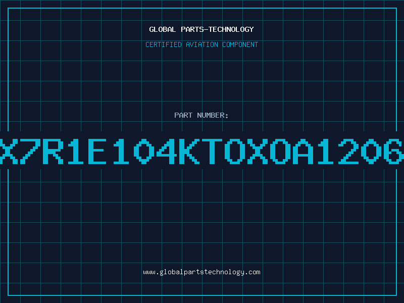
Task: Click the letter A in the part number
Action: tap(302, 151)
